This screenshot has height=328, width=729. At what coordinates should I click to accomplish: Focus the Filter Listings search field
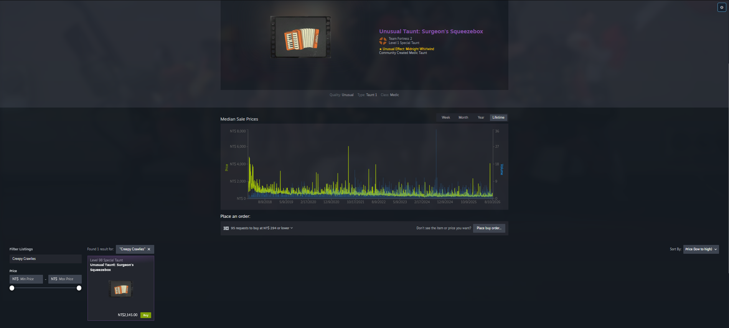click(46, 259)
